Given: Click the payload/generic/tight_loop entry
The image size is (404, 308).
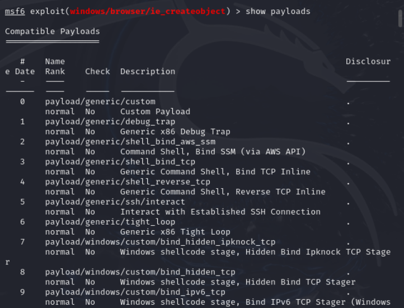Looking at the screenshot, I should point(110,222).
